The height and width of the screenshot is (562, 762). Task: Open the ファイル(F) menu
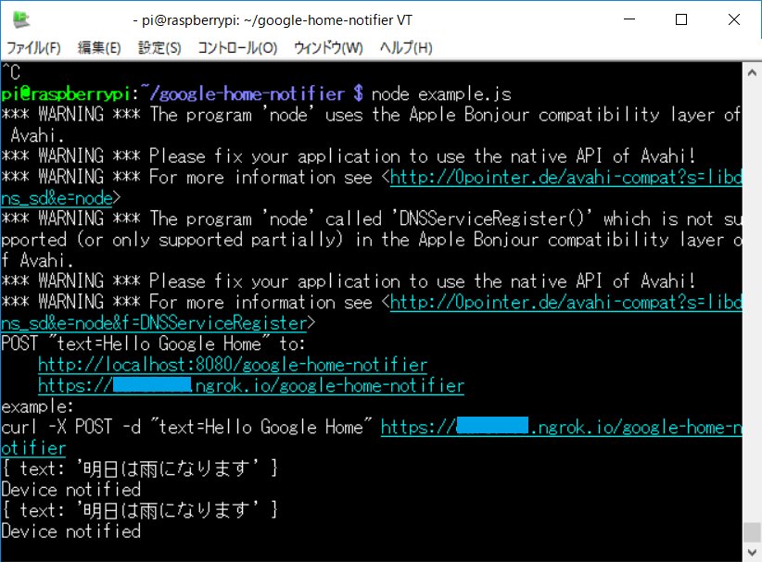tap(33, 47)
